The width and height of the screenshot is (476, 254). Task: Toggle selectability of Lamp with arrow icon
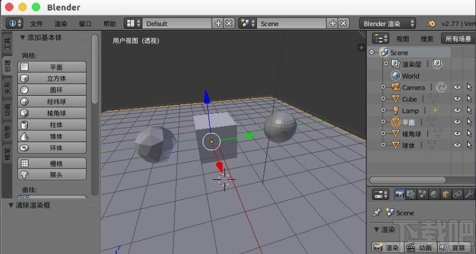click(470, 111)
